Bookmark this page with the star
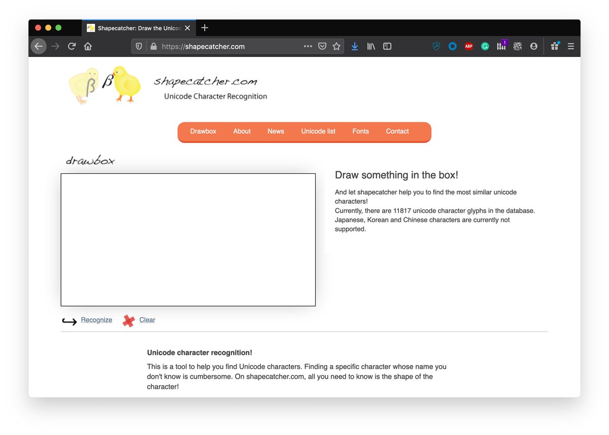The width and height of the screenshot is (609, 435). click(x=336, y=46)
